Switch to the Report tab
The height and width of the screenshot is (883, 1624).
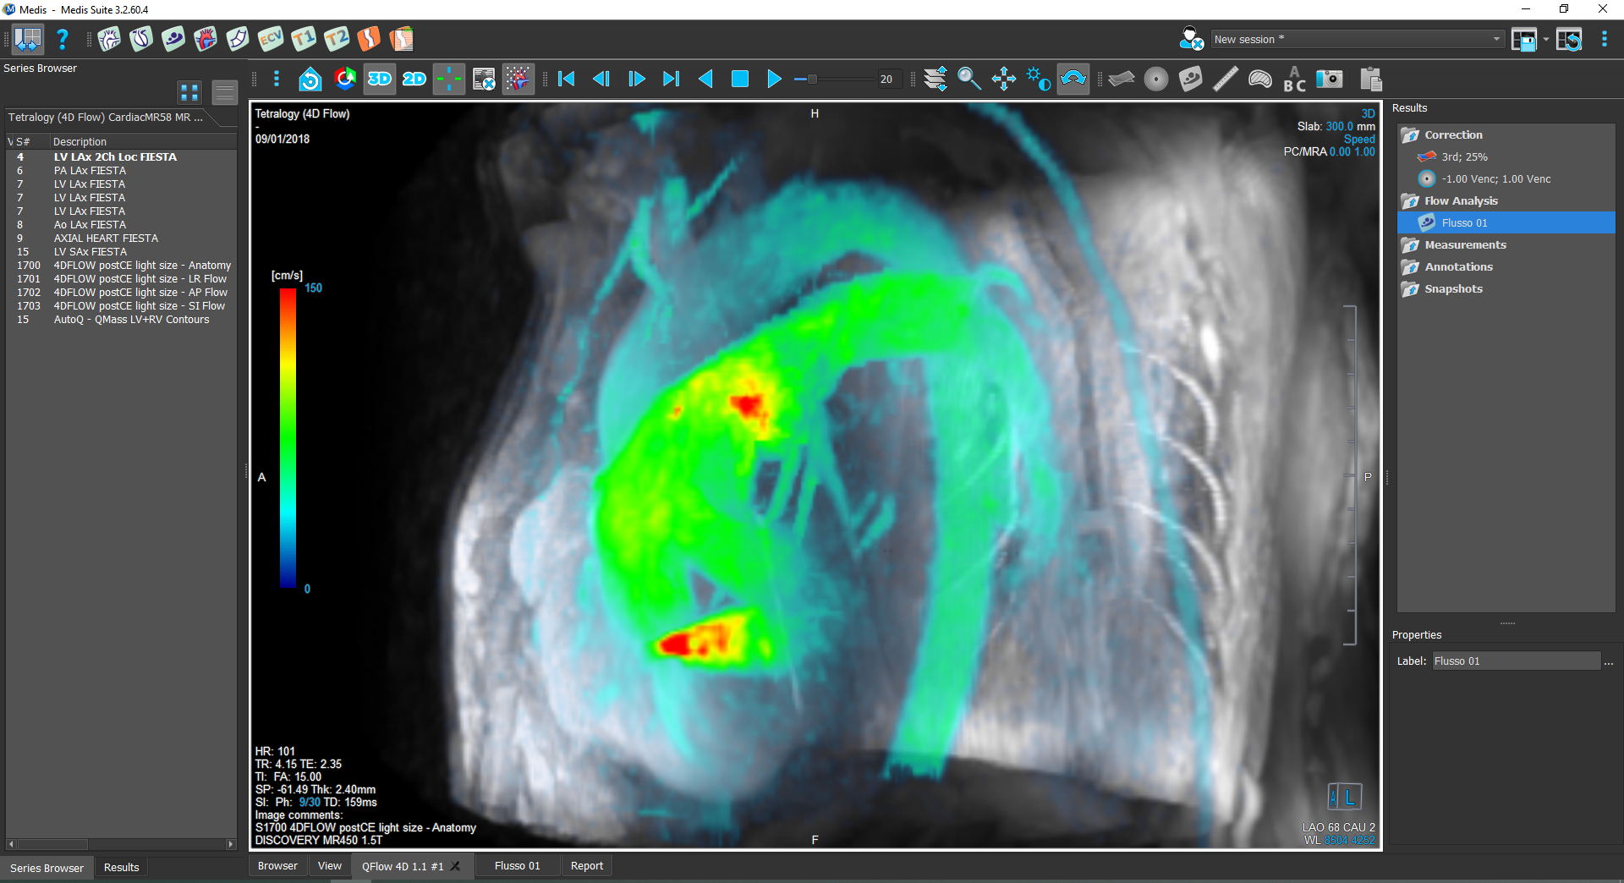pyautogui.click(x=586, y=865)
